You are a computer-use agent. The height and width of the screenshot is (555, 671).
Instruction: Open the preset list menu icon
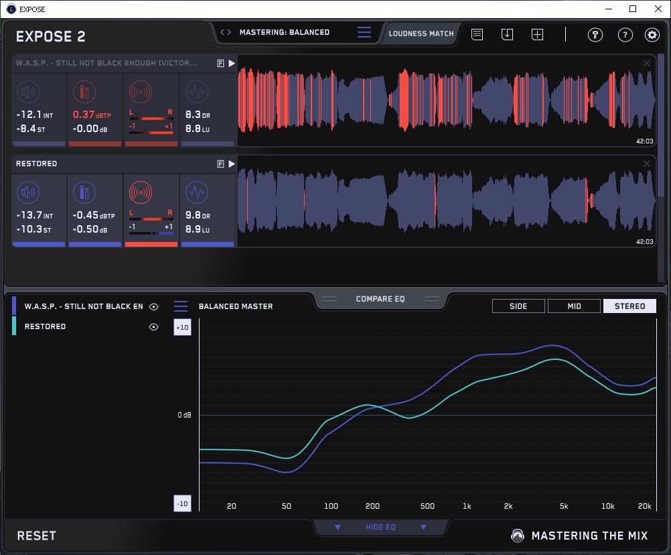click(364, 32)
